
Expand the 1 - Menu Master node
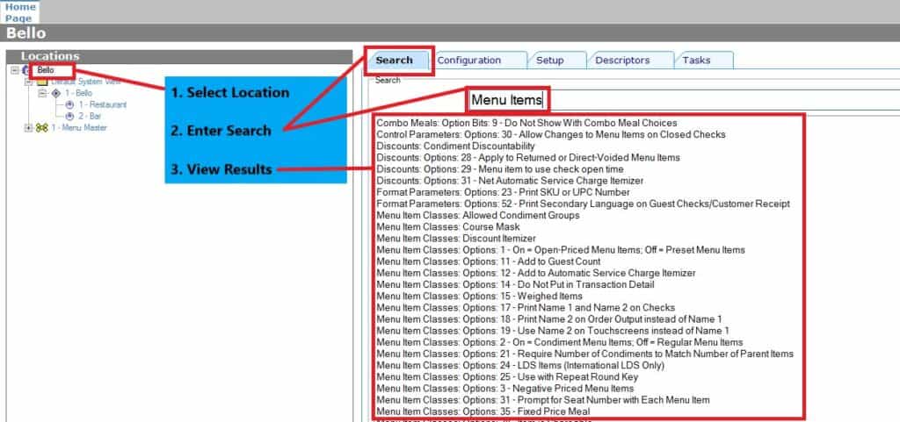tap(28, 128)
